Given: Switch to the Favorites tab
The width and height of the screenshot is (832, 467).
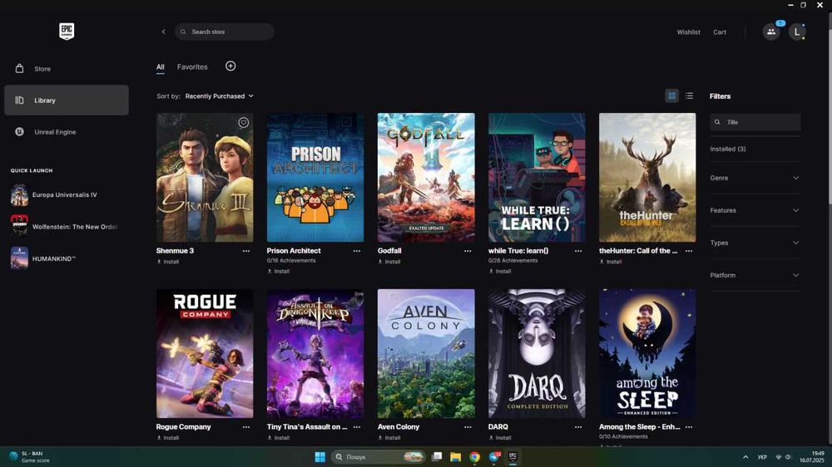Looking at the screenshot, I should pyautogui.click(x=192, y=66).
